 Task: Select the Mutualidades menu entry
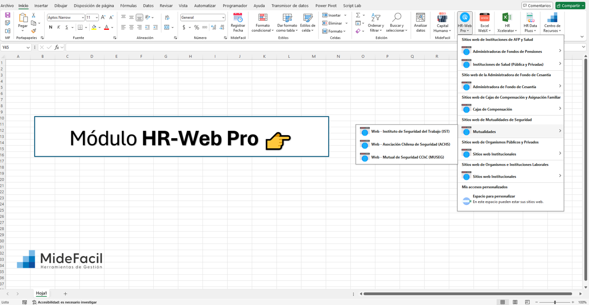pyautogui.click(x=511, y=132)
